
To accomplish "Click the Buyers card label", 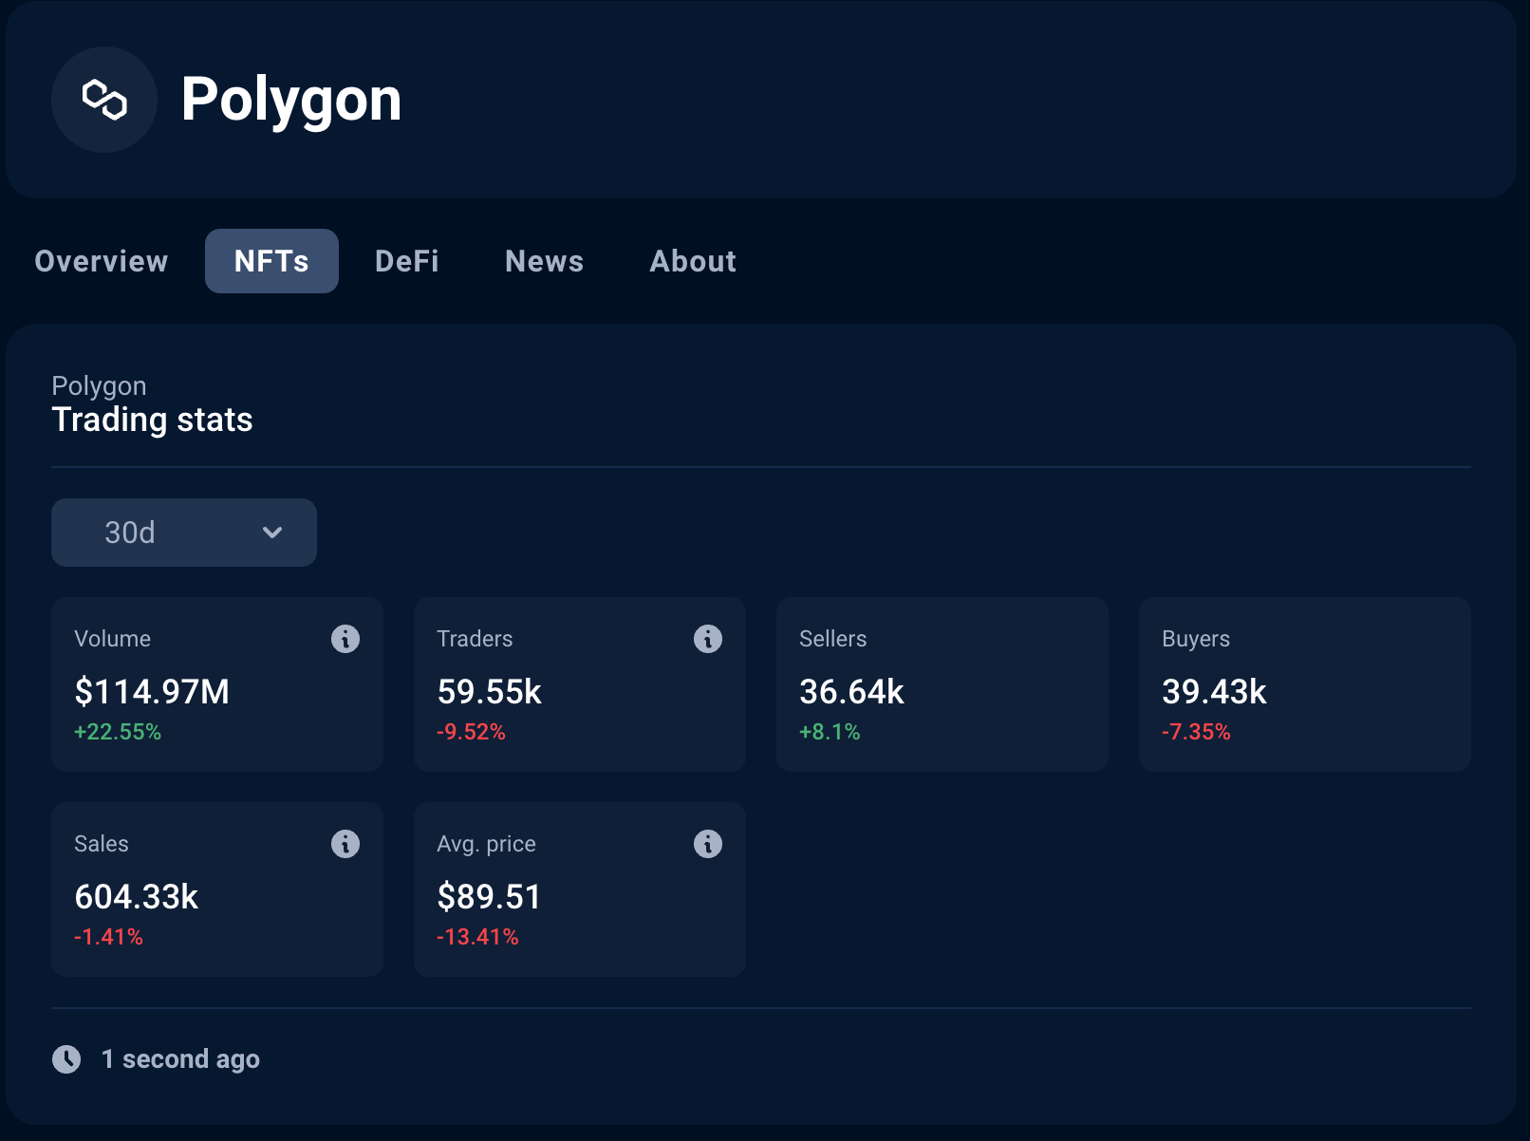I will point(1196,639).
